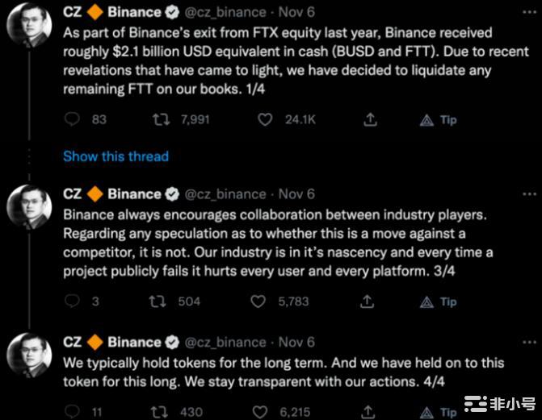Viewport: 542px width, 420px height.
Task: Open Show this thread link
Action: pos(116,156)
